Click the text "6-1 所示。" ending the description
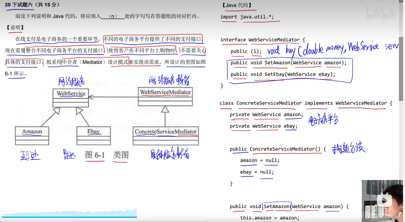This screenshot has height=222, width=405. [x=16, y=74]
